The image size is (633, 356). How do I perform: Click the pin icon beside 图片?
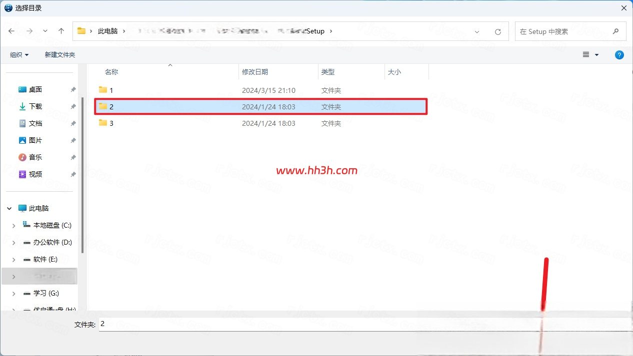[73, 141]
